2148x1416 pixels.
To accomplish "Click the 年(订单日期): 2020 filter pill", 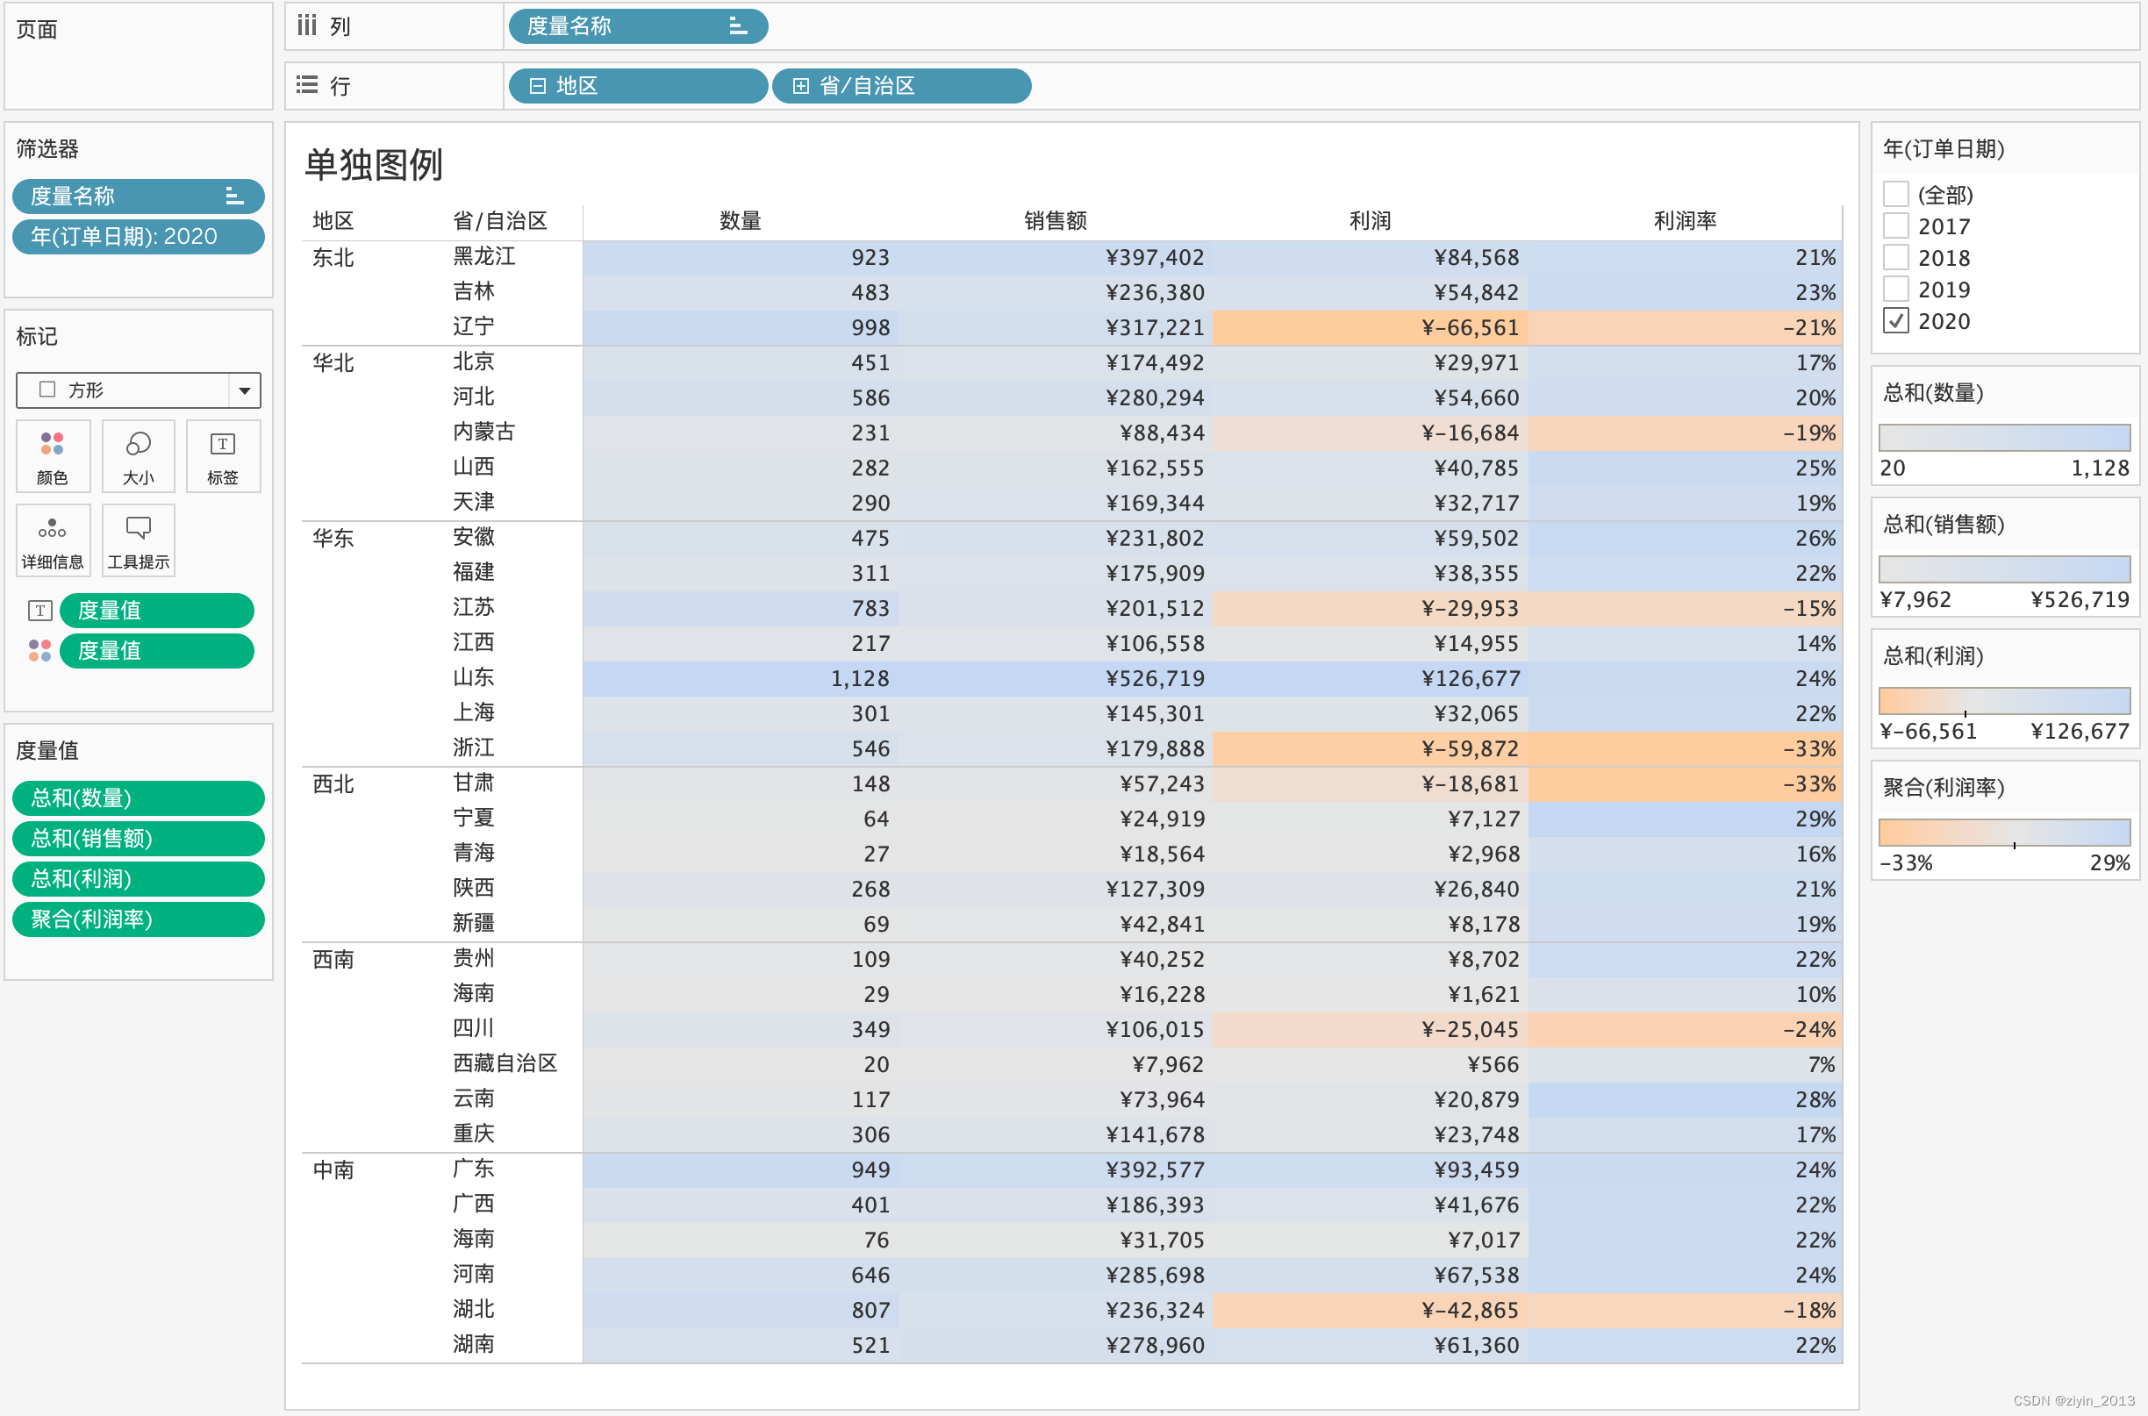I will tap(139, 237).
